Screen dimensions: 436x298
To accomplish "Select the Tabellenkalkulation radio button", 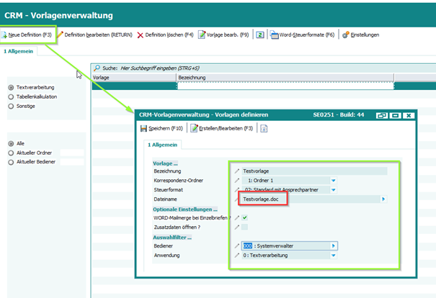I will click(x=11, y=96).
